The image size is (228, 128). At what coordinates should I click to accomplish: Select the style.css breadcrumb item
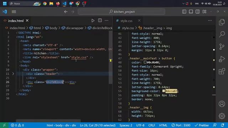(x=126, y=28)
